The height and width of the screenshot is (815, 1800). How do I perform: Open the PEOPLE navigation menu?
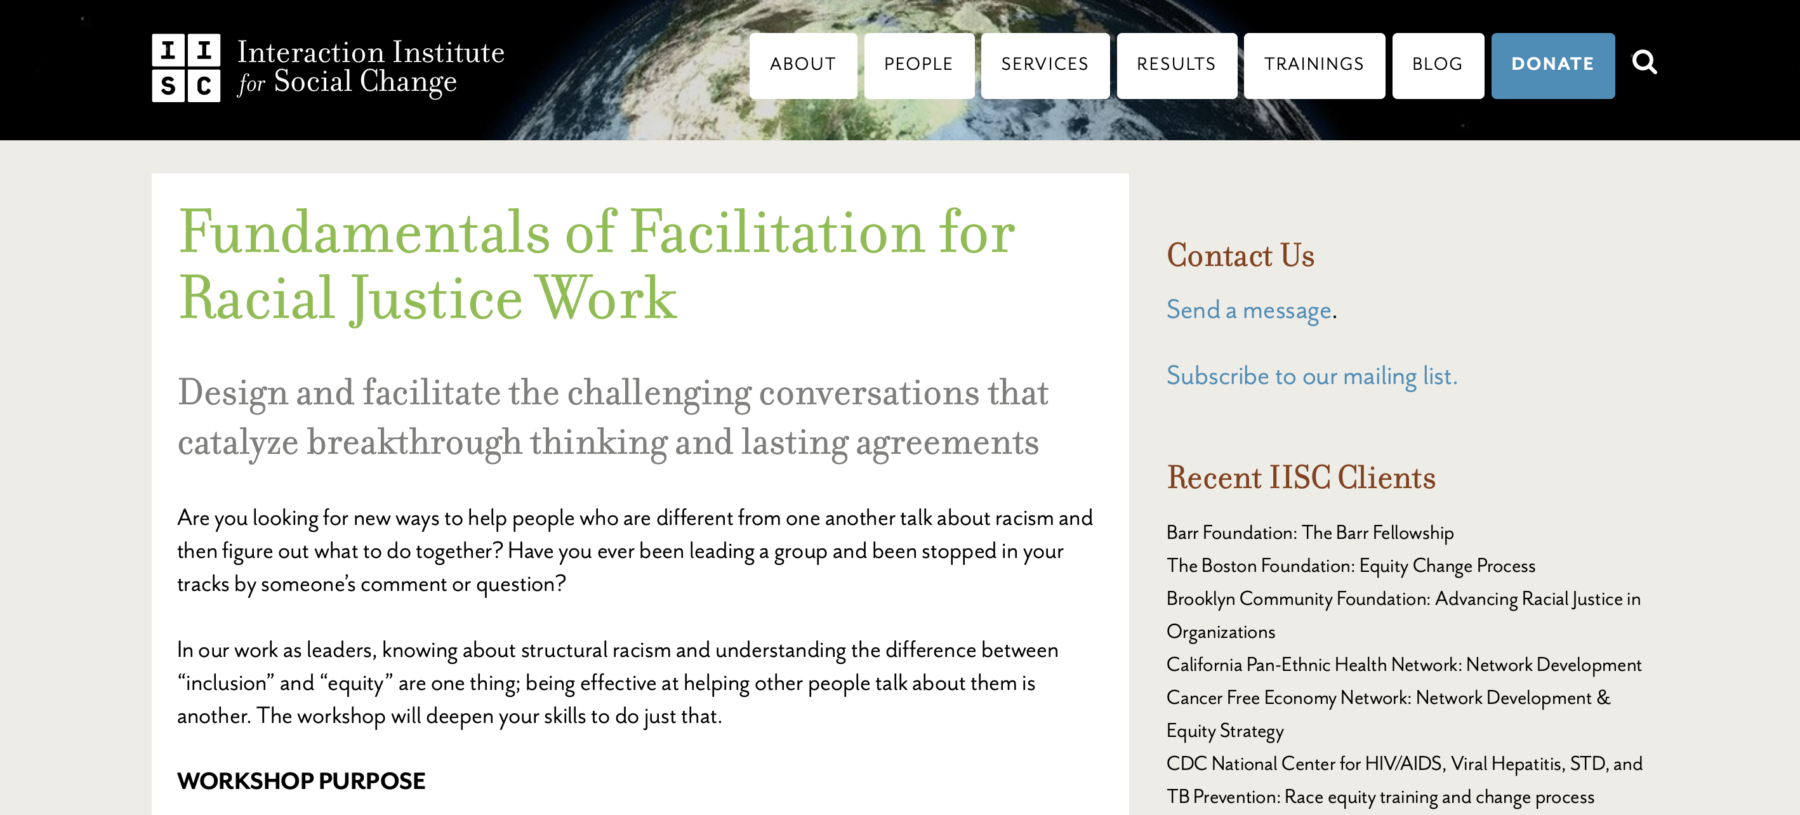[918, 64]
